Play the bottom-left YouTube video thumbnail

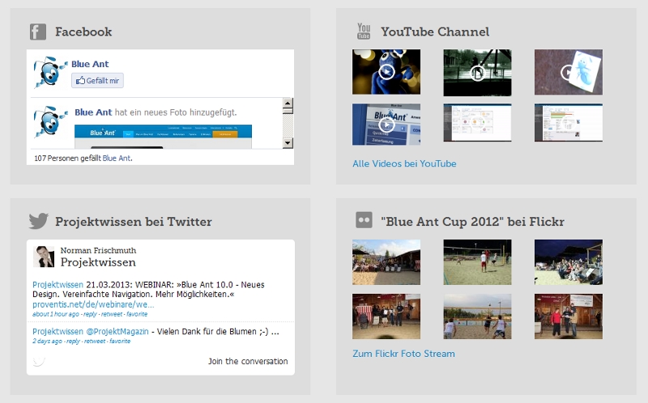click(x=386, y=124)
